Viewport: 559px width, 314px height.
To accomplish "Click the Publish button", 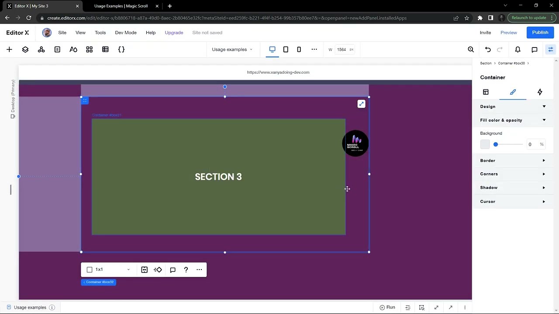I will (540, 33).
